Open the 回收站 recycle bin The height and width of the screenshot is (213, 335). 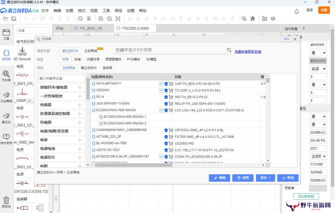click(6, 202)
